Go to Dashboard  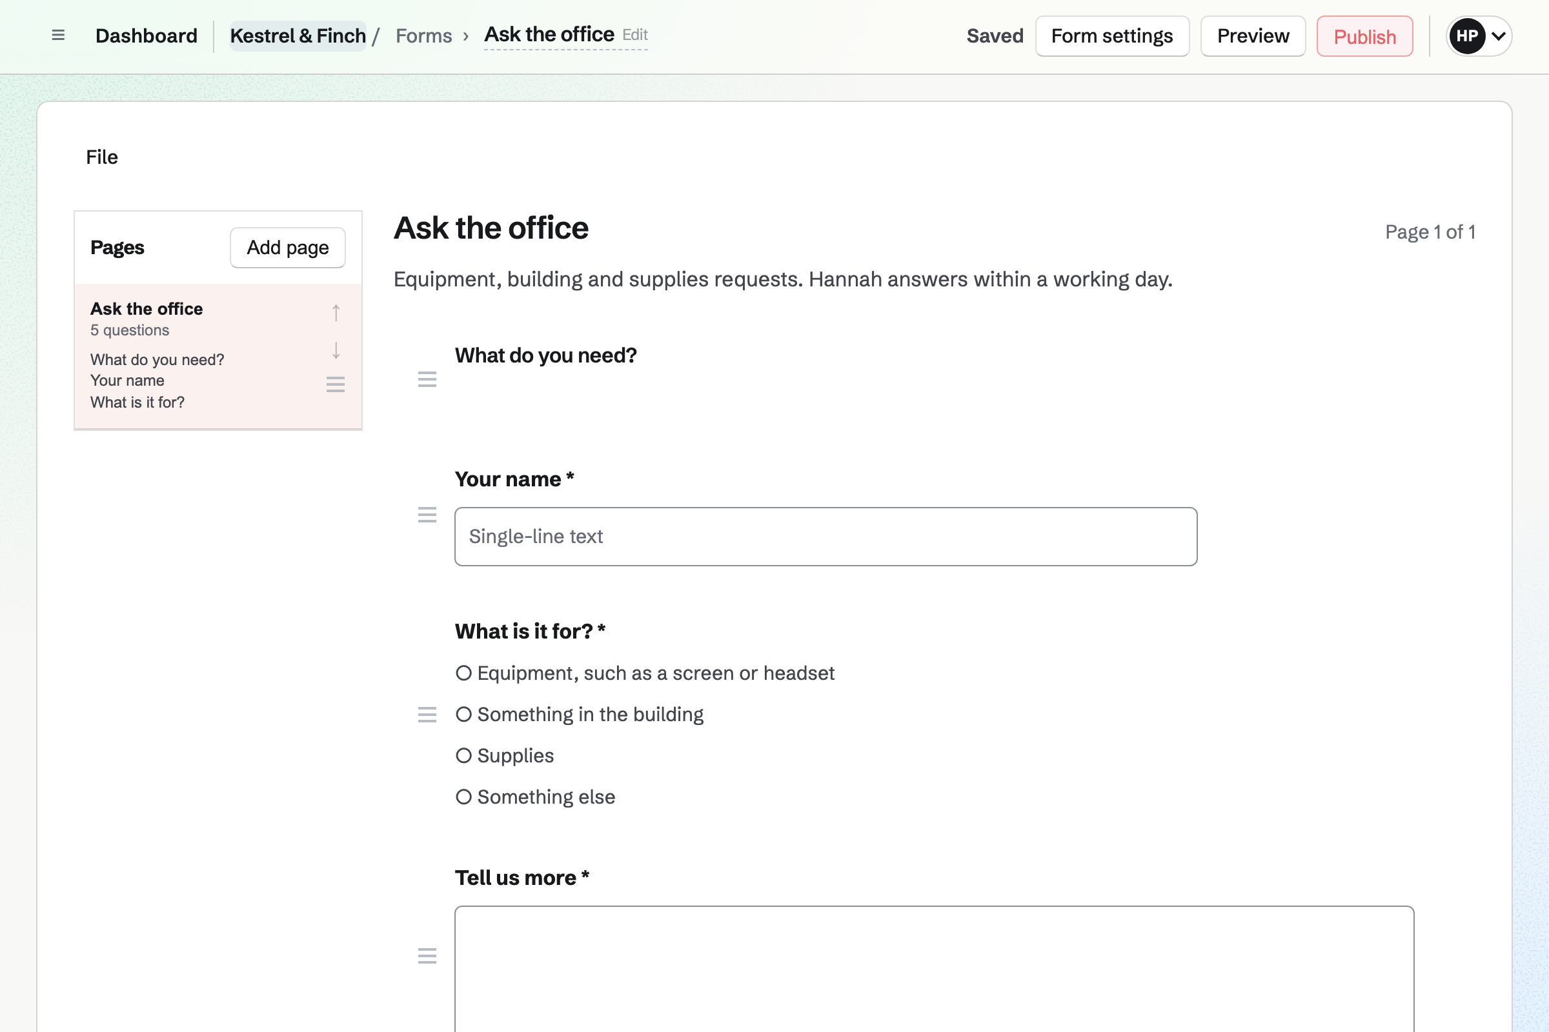point(147,36)
